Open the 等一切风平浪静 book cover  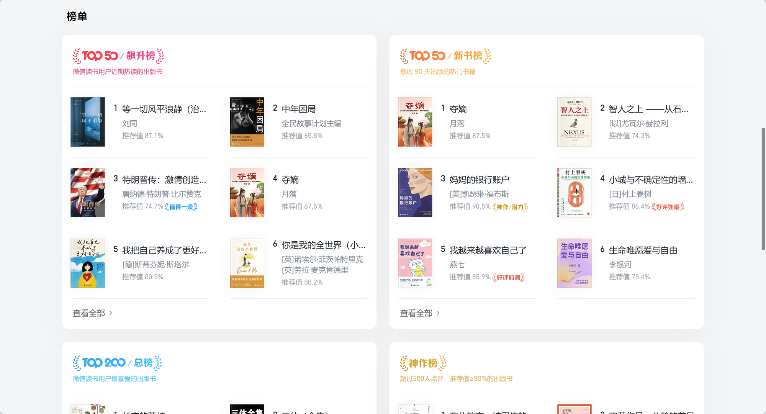(88, 122)
